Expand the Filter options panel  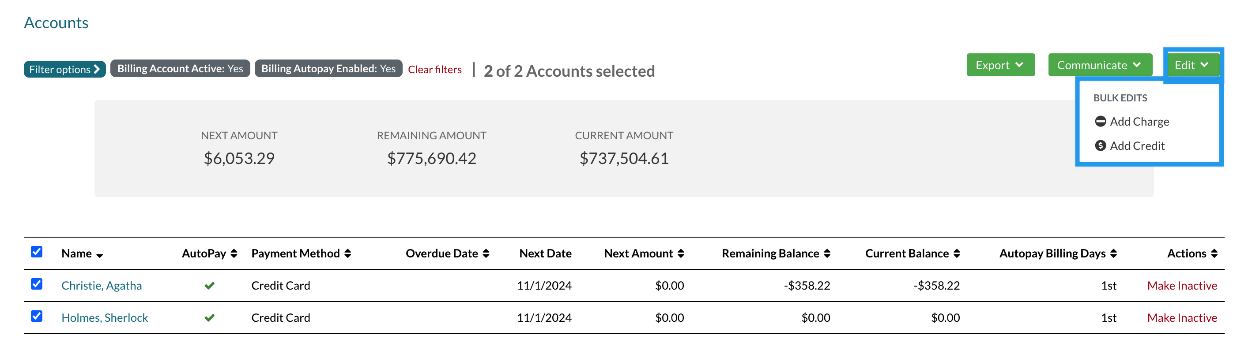pyautogui.click(x=64, y=69)
